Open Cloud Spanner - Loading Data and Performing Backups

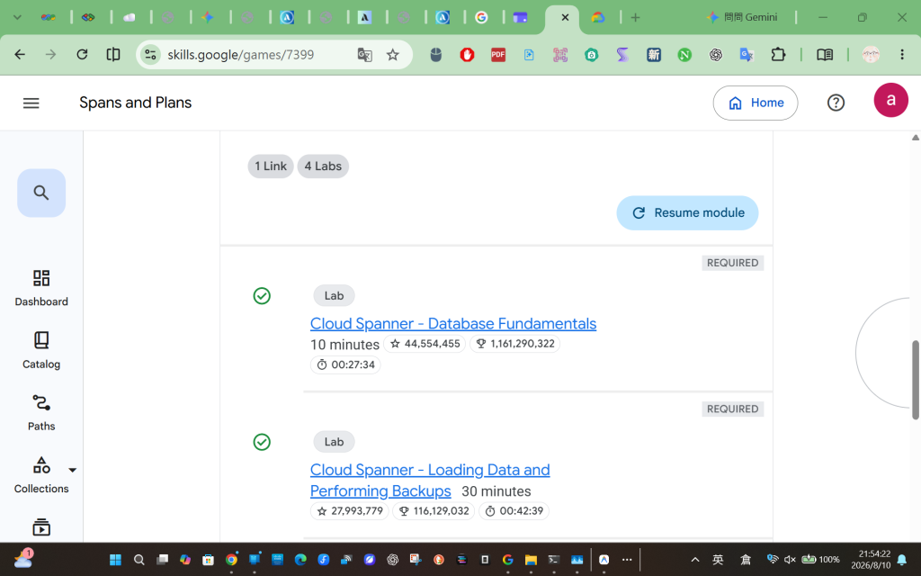tap(430, 481)
